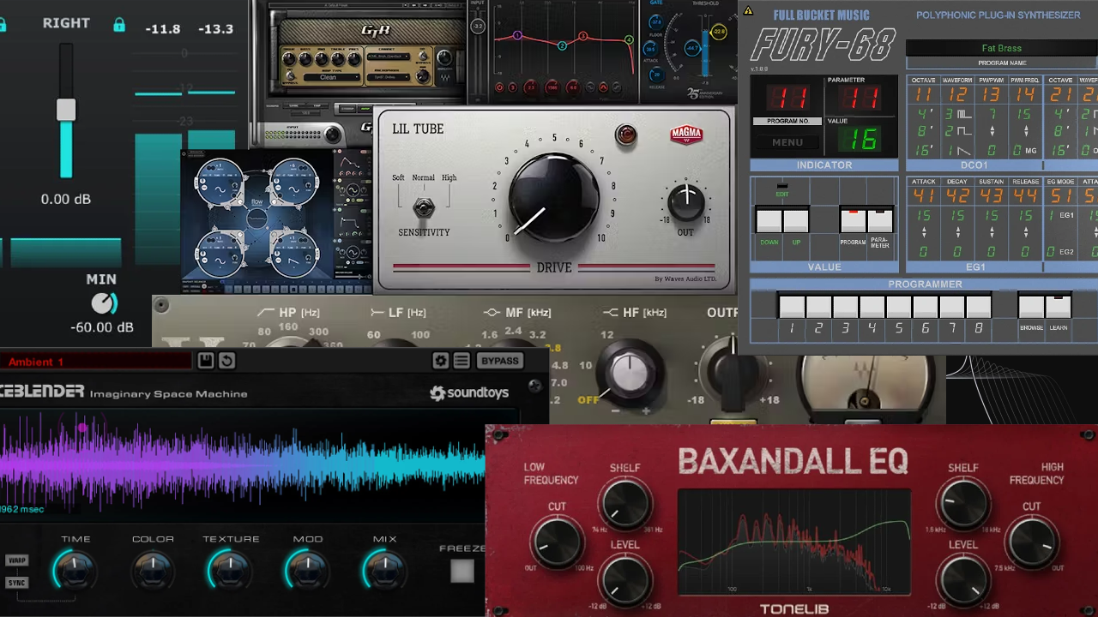Toggle SYNC in SpaceBlender
Image resolution: width=1098 pixels, height=617 pixels.
16,583
